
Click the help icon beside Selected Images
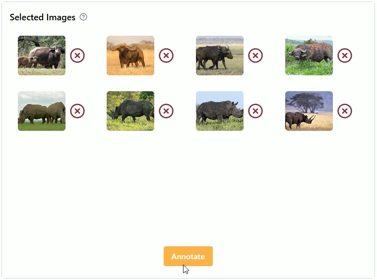point(83,17)
